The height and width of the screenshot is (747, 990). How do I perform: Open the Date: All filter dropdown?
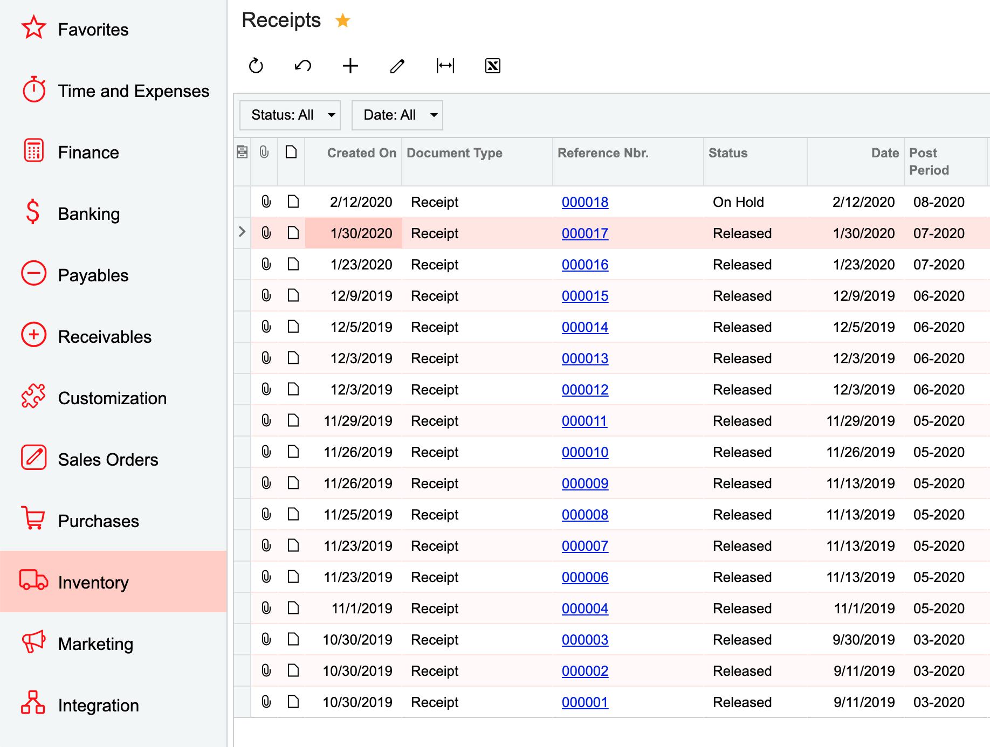click(x=397, y=115)
